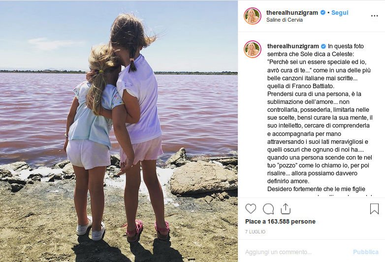Save post with the bookmark icon
Image resolution: width=385 pixels, height=262 pixels.
tap(374, 209)
